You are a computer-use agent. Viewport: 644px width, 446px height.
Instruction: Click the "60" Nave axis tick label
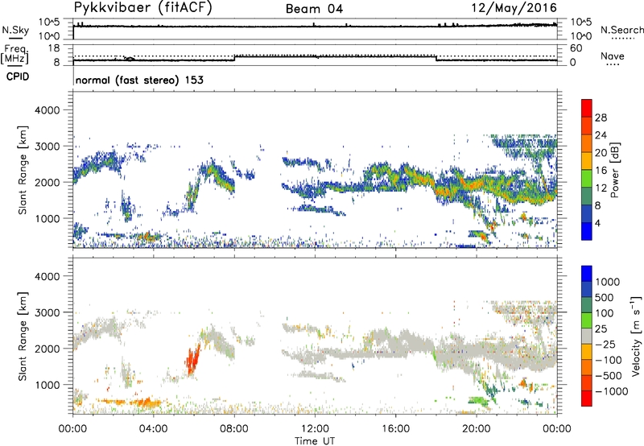tap(576, 47)
